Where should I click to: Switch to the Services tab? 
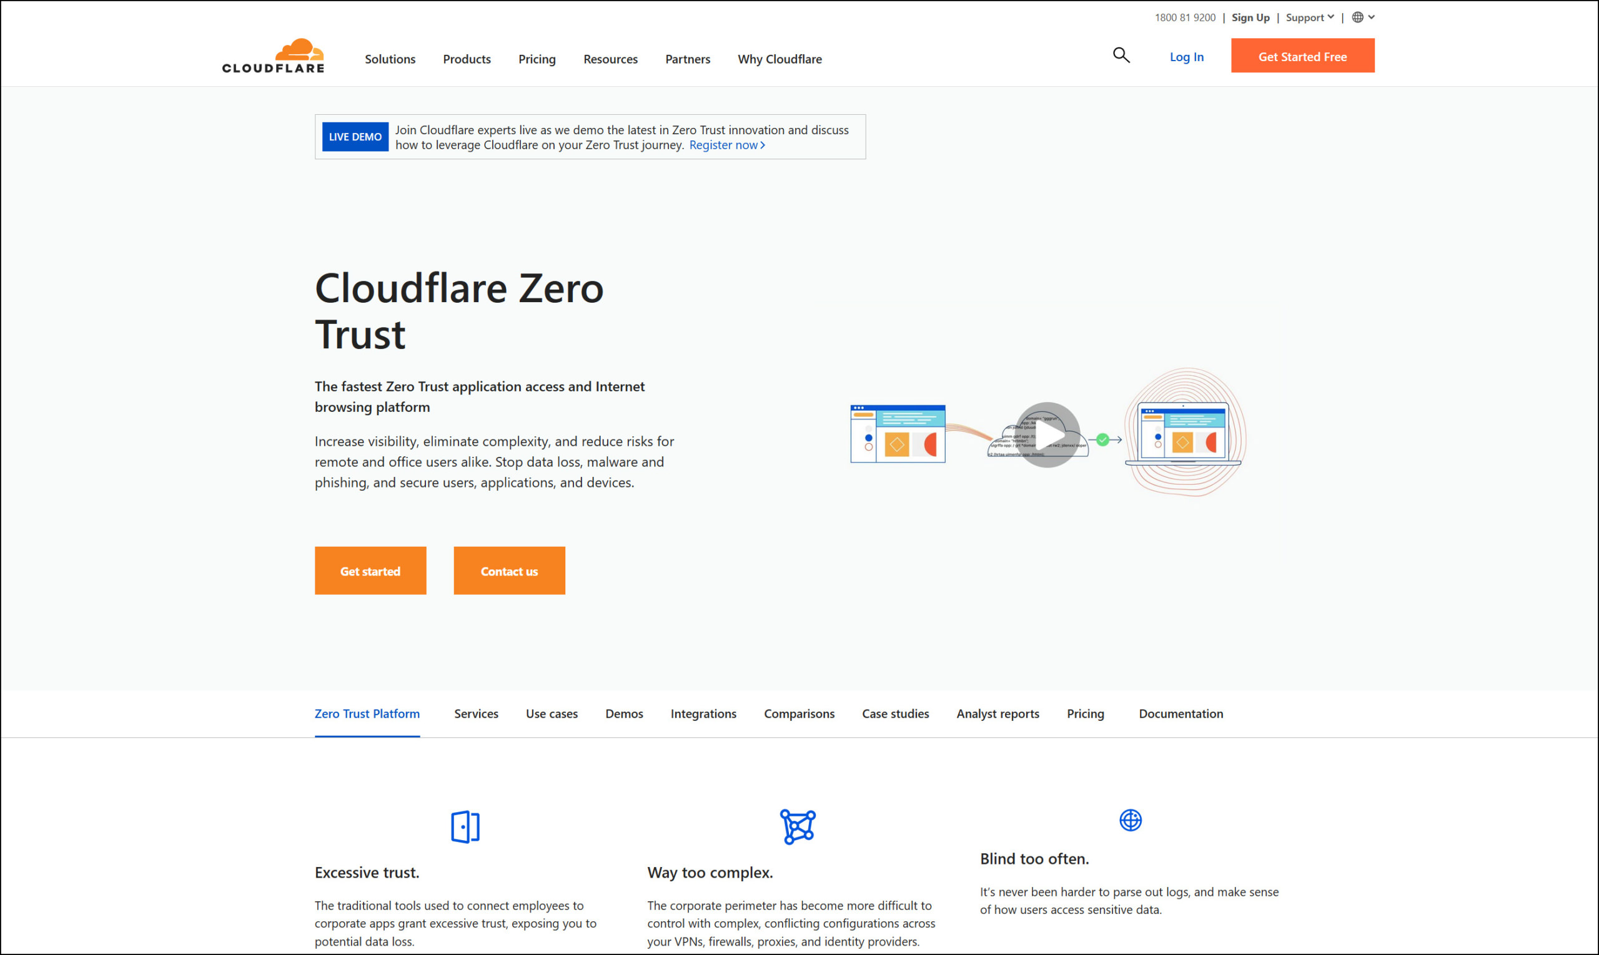click(x=476, y=713)
